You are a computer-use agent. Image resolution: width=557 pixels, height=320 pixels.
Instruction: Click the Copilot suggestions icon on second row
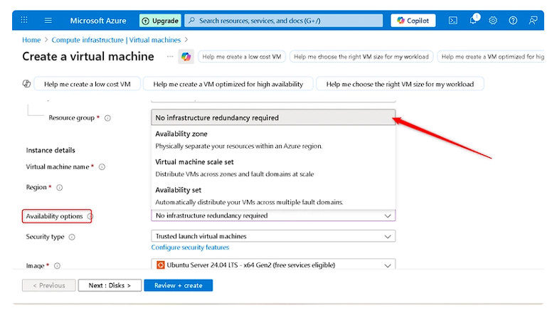[26, 84]
